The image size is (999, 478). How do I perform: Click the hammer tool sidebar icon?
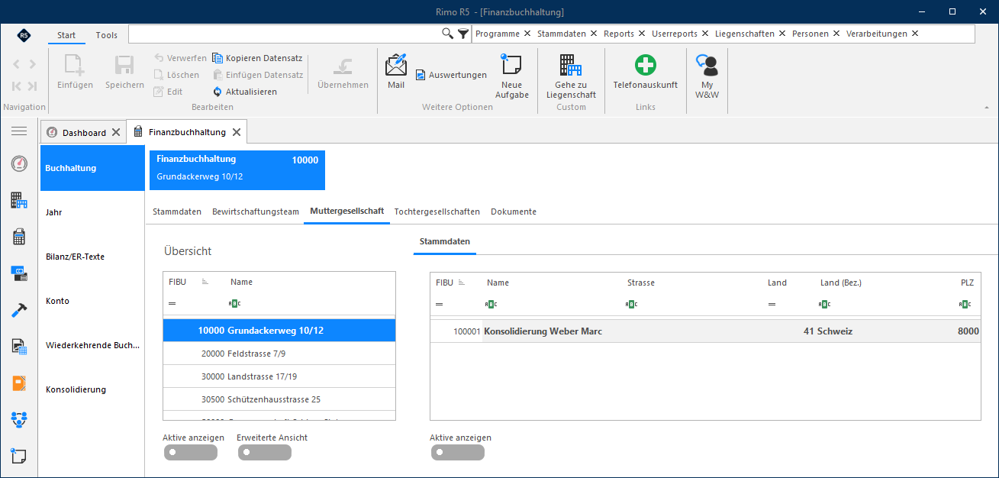(19, 310)
